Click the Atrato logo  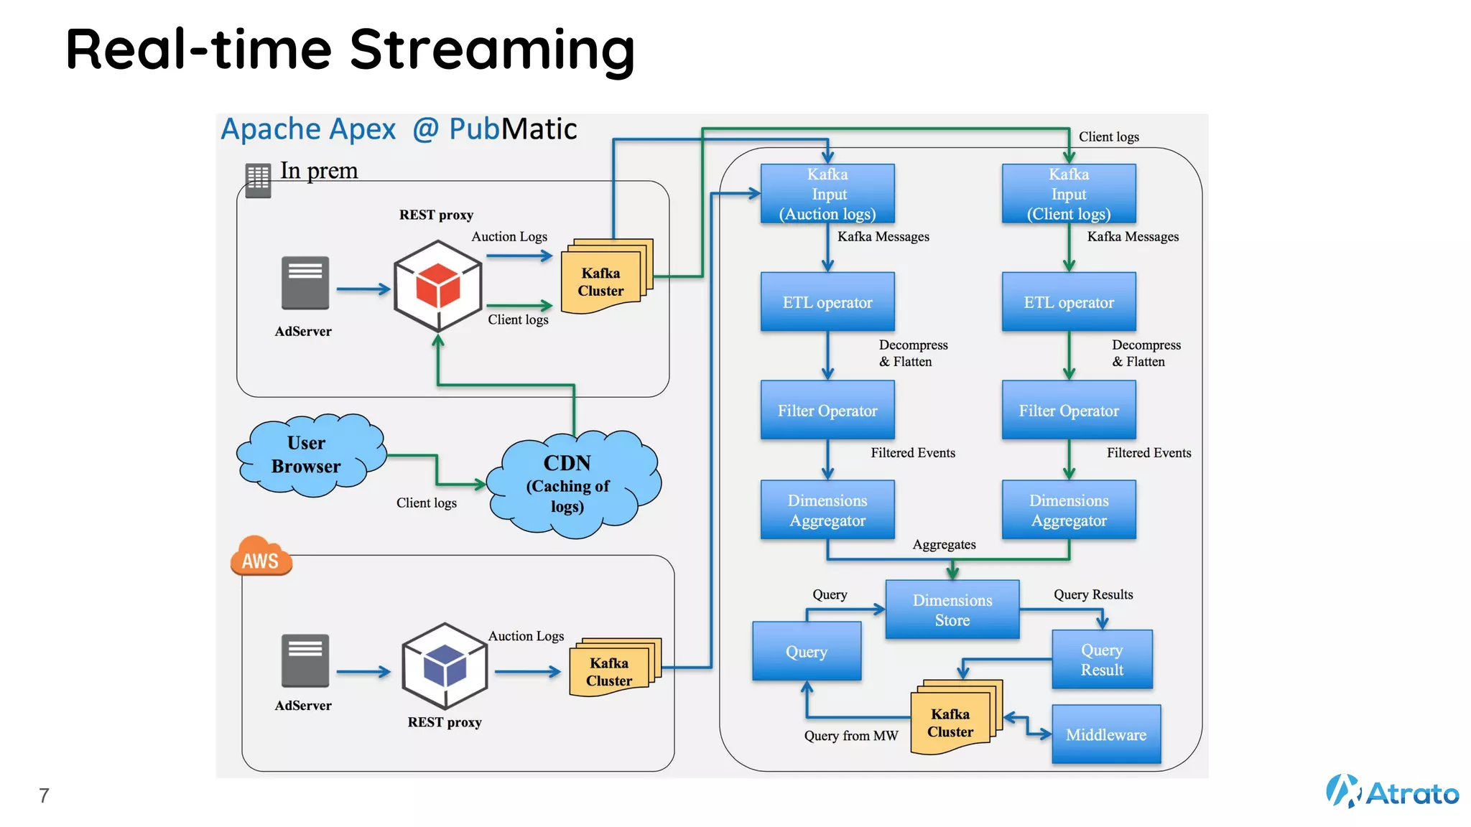point(1392,792)
